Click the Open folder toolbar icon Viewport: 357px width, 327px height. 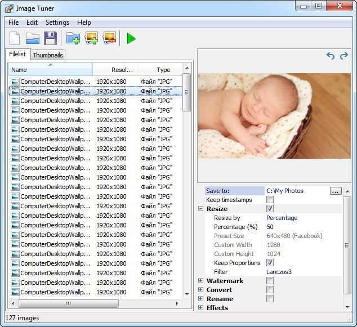pyautogui.click(x=33, y=38)
